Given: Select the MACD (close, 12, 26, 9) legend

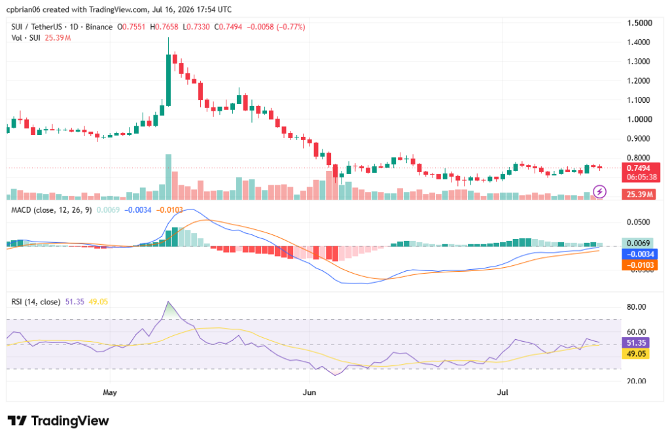Looking at the screenshot, I should coord(51,210).
